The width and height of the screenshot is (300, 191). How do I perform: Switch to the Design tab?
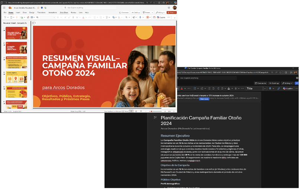pos(32,13)
